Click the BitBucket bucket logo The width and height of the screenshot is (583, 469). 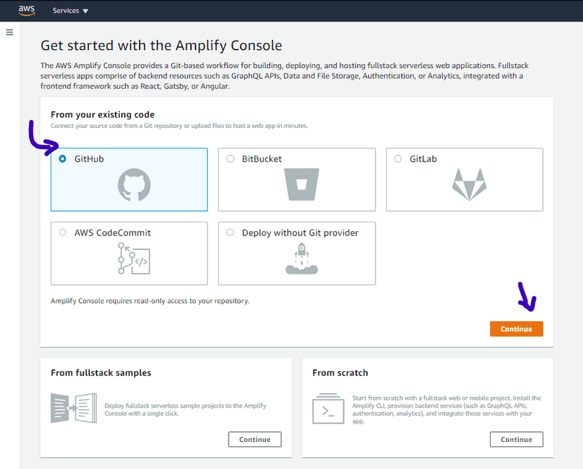pyautogui.click(x=302, y=184)
